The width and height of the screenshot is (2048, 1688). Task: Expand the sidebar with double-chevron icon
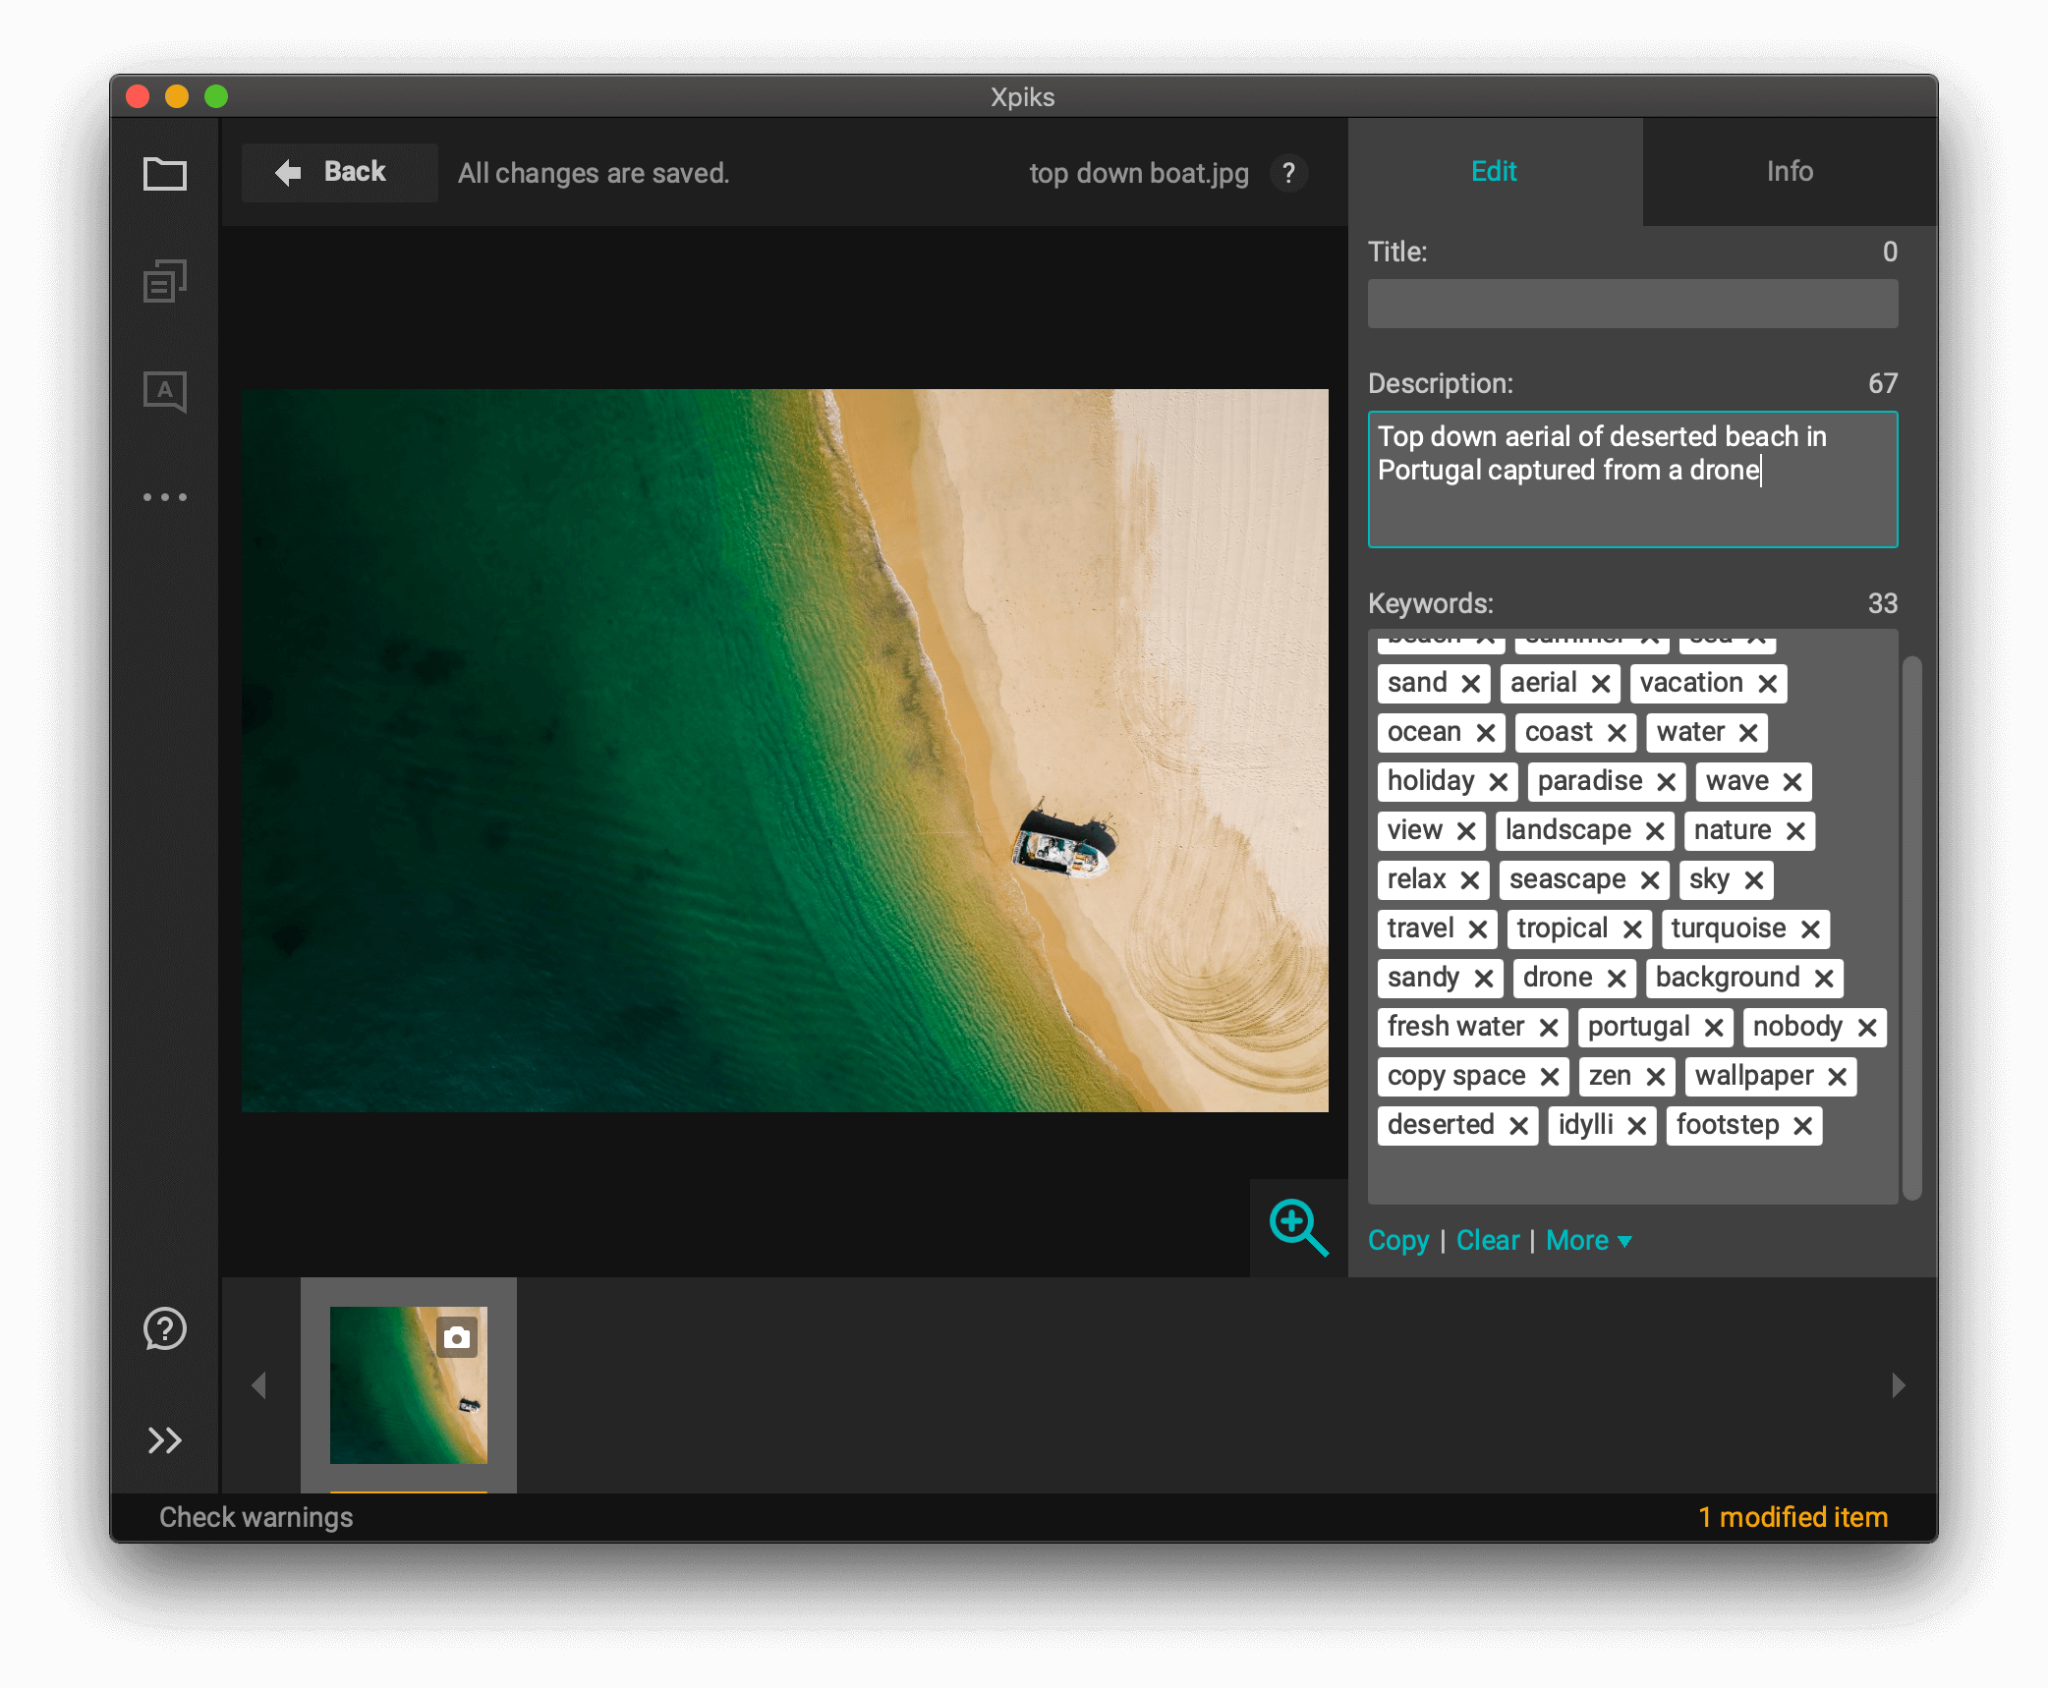pos(164,1440)
